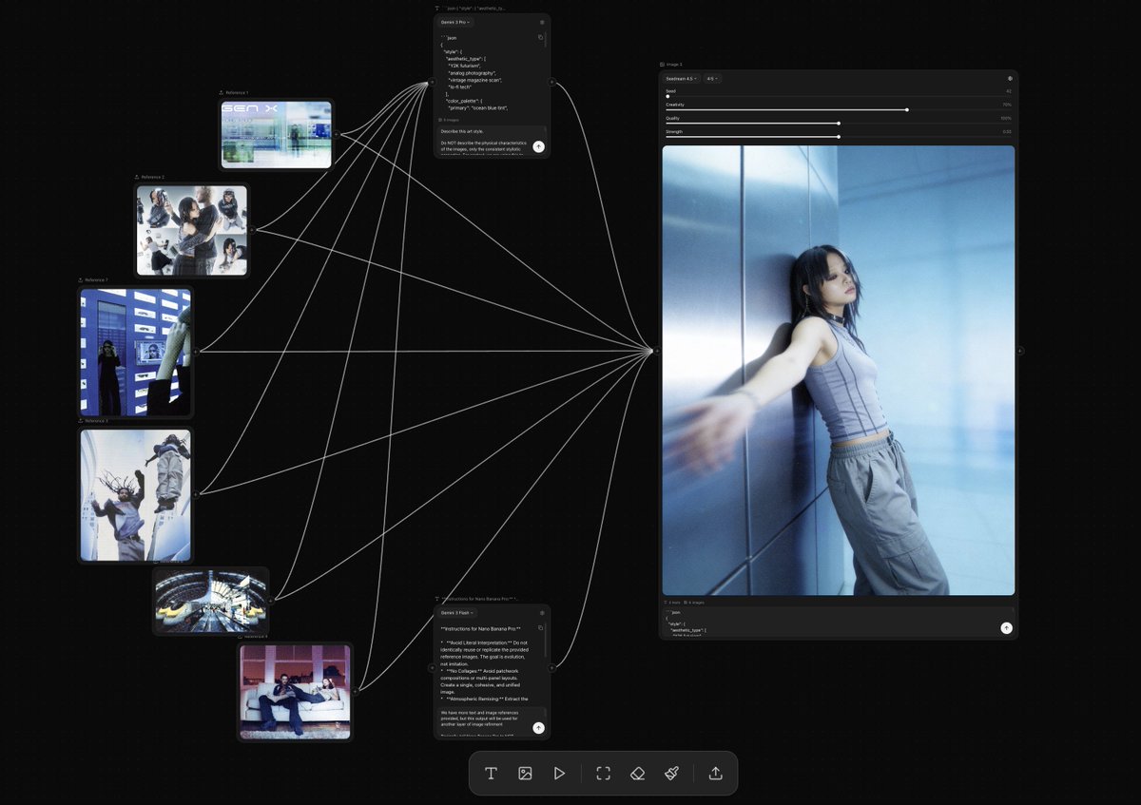Viewport: 1141px width, 805px height.
Task: Open the Gemini 3 Pro model dropdown
Action: [456, 22]
